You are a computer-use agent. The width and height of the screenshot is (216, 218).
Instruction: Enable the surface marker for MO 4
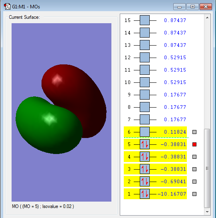click(x=194, y=157)
